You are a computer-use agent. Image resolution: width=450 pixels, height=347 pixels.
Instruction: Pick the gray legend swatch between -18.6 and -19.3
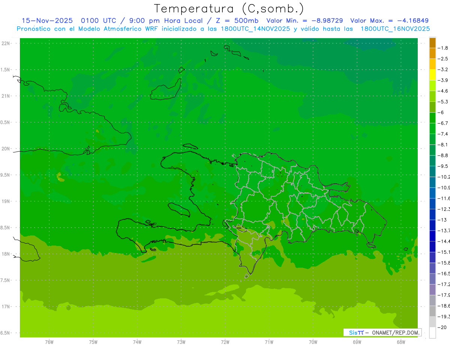click(x=432, y=311)
